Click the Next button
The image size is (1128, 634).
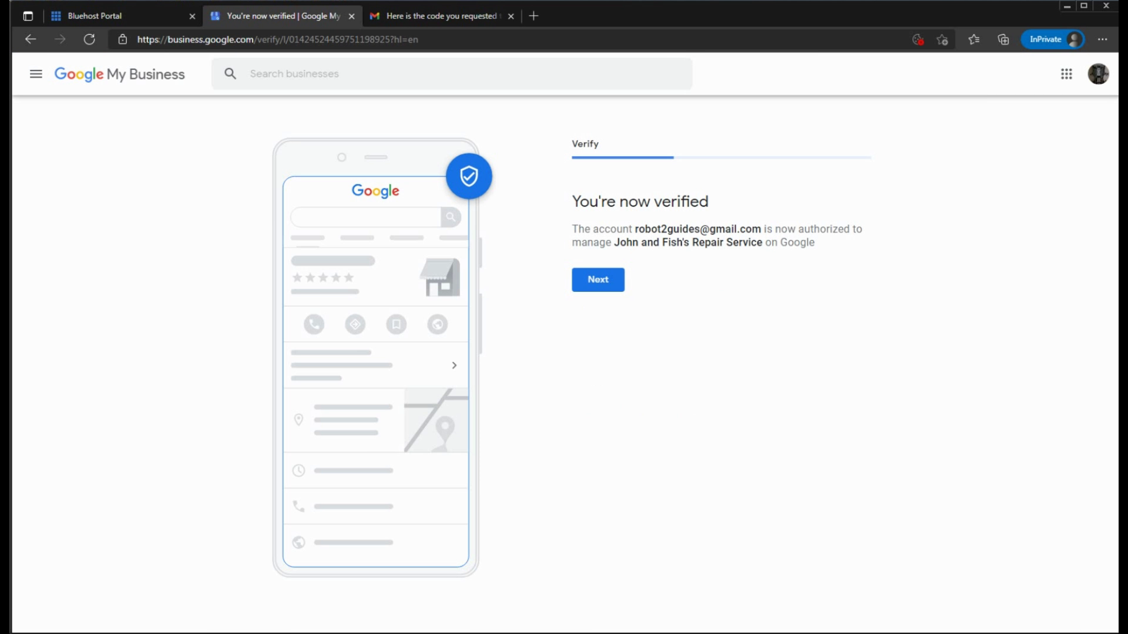click(x=597, y=279)
